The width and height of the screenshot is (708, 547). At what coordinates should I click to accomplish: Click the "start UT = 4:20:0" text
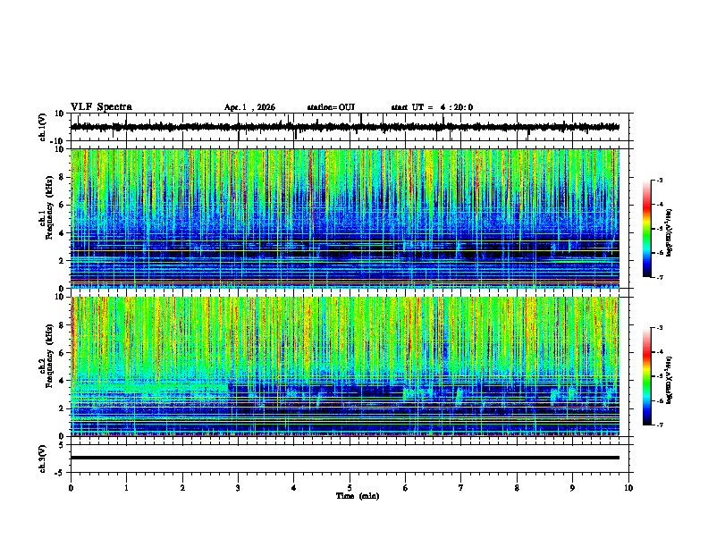pyautogui.click(x=432, y=107)
